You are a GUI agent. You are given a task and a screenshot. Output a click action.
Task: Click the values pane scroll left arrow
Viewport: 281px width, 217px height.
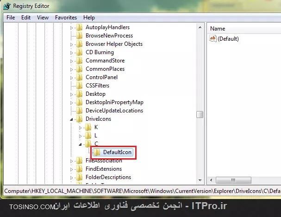point(211,180)
